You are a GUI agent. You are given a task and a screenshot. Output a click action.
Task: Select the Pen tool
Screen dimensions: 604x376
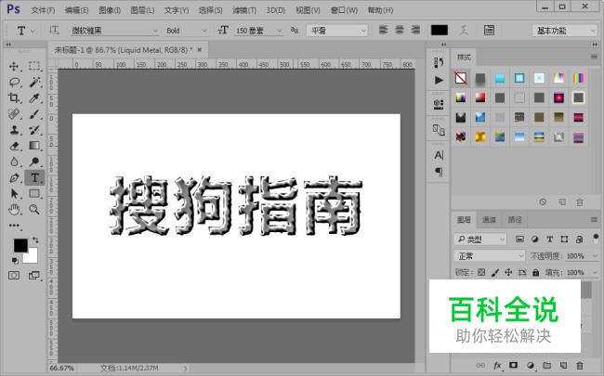14,178
